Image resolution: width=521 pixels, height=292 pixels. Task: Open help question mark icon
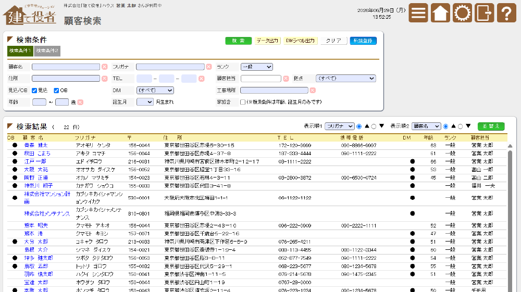[x=506, y=13]
